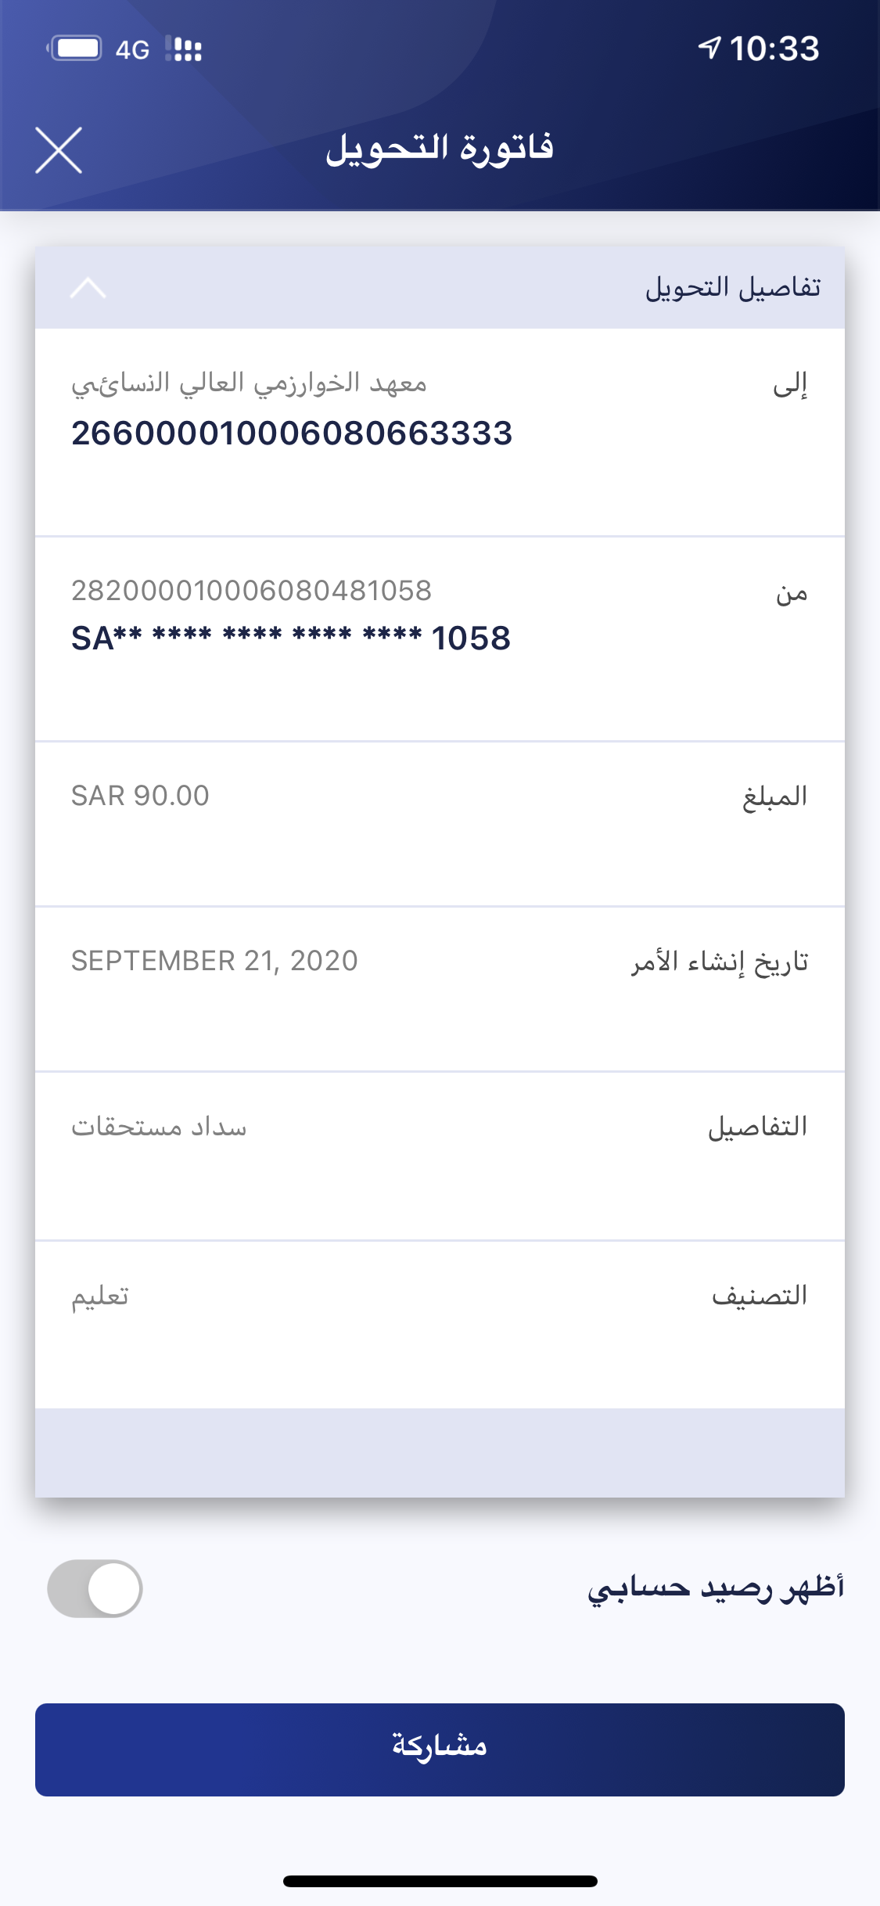Tap the masked sender IBAN ending 1058

click(x=291, y=638)
